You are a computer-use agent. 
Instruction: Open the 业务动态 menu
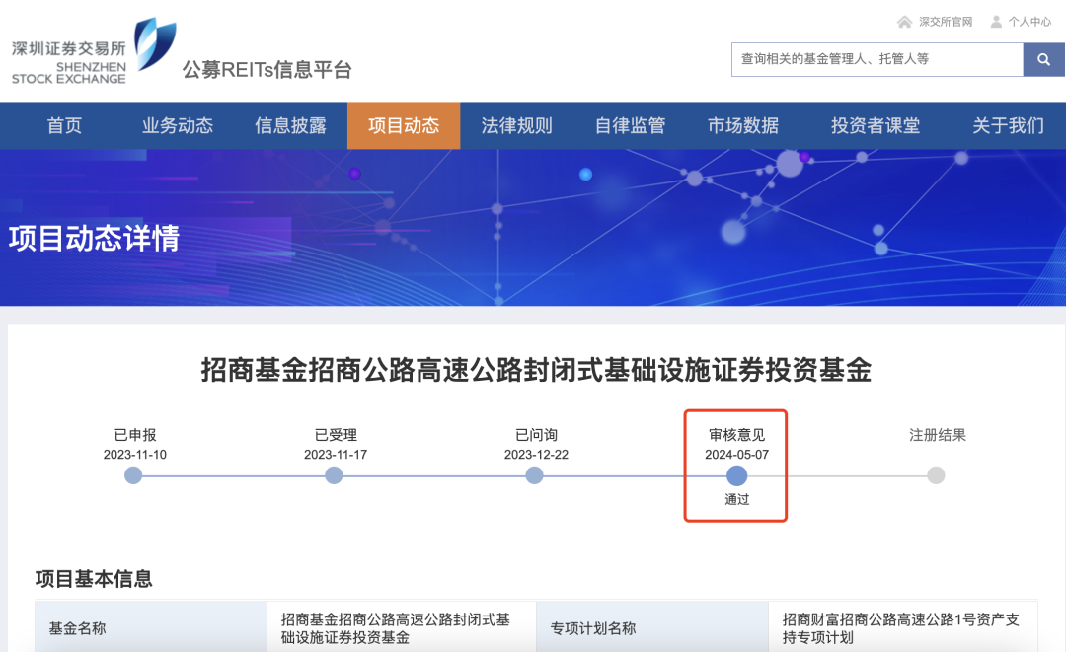[x=176, y=125]
